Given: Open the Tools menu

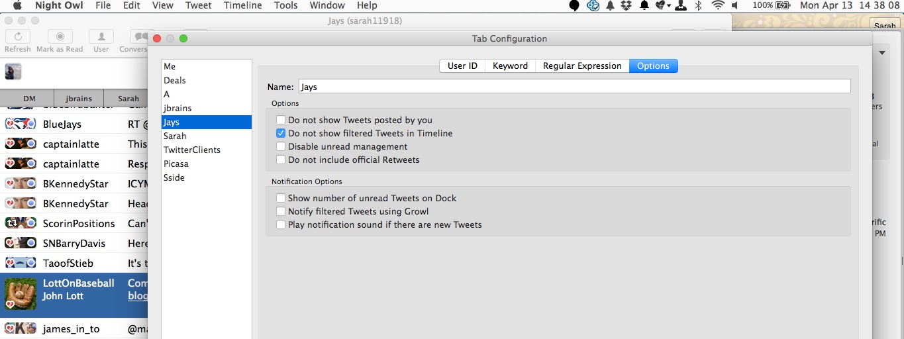Looking at the screenshot, I should coord(285,5).
